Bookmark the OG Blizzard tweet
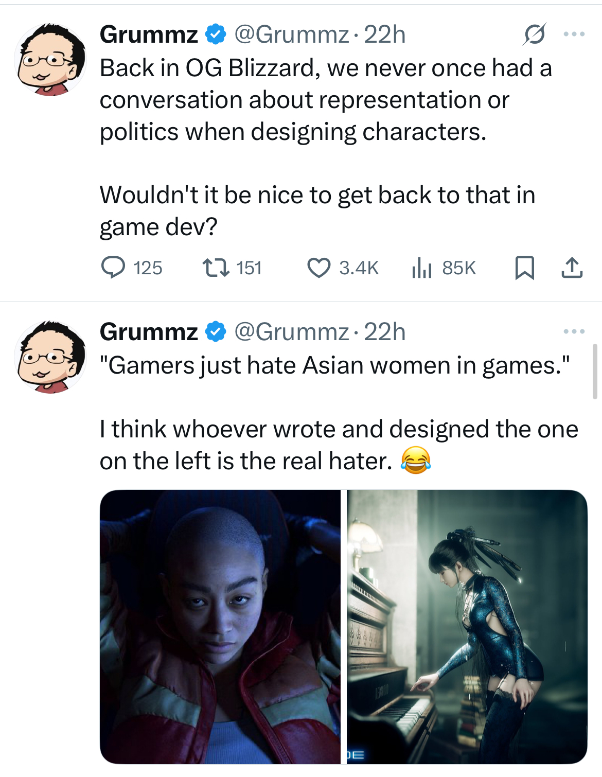Image resolution: width=602 pixels, height=777 pixels. coord(524,268)
